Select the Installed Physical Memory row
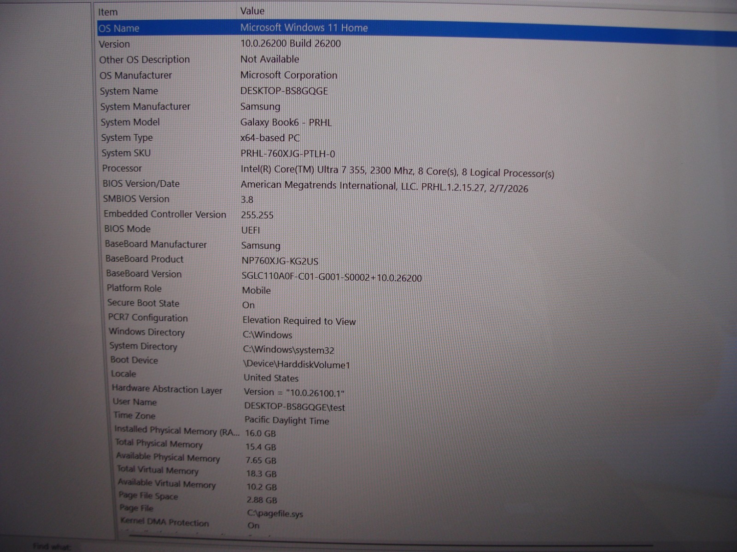 (x=177, y=431)
